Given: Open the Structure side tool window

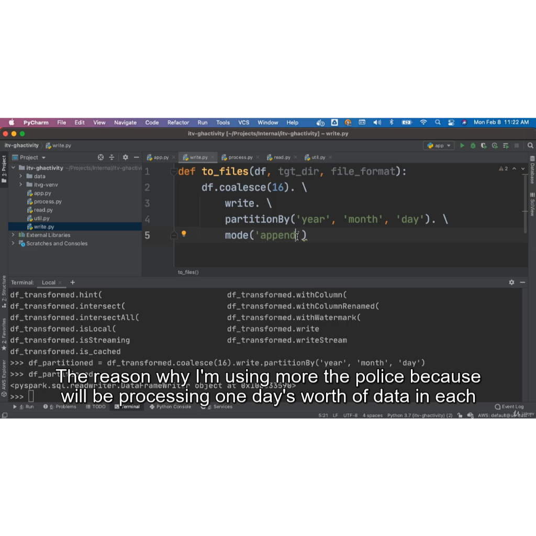Looking at the screenshot, I should 4,292.
